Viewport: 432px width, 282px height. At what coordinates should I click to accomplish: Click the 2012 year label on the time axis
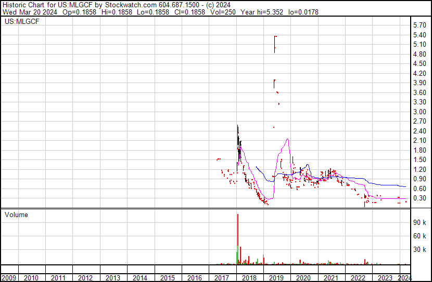click(x=85, y=278)
